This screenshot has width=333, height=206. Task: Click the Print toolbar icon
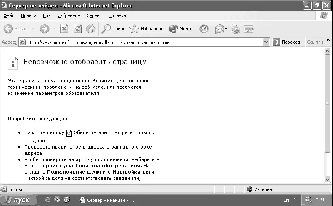236,29
